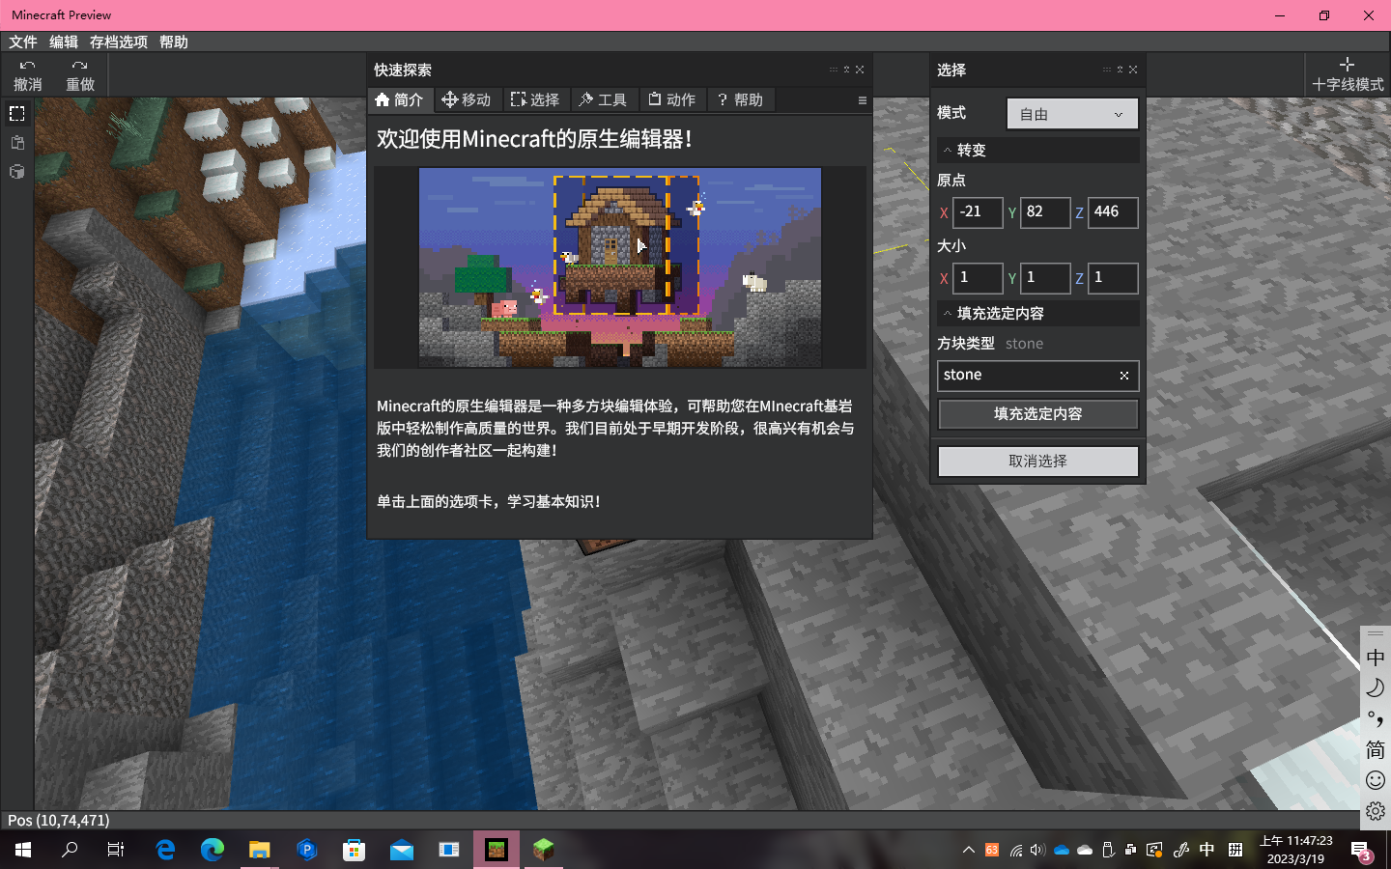This screenshot has height=869, width=1391.
Task: Click the 填充选定内容 button
Action: (x=1038, y=414)
